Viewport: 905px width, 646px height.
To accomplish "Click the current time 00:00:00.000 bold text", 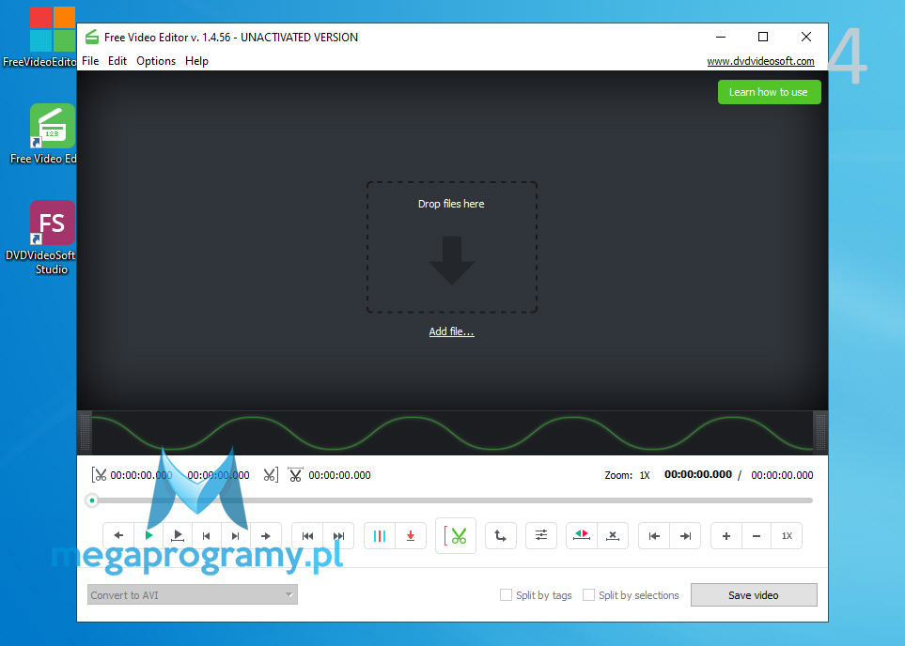I will (x=698, y=475).
